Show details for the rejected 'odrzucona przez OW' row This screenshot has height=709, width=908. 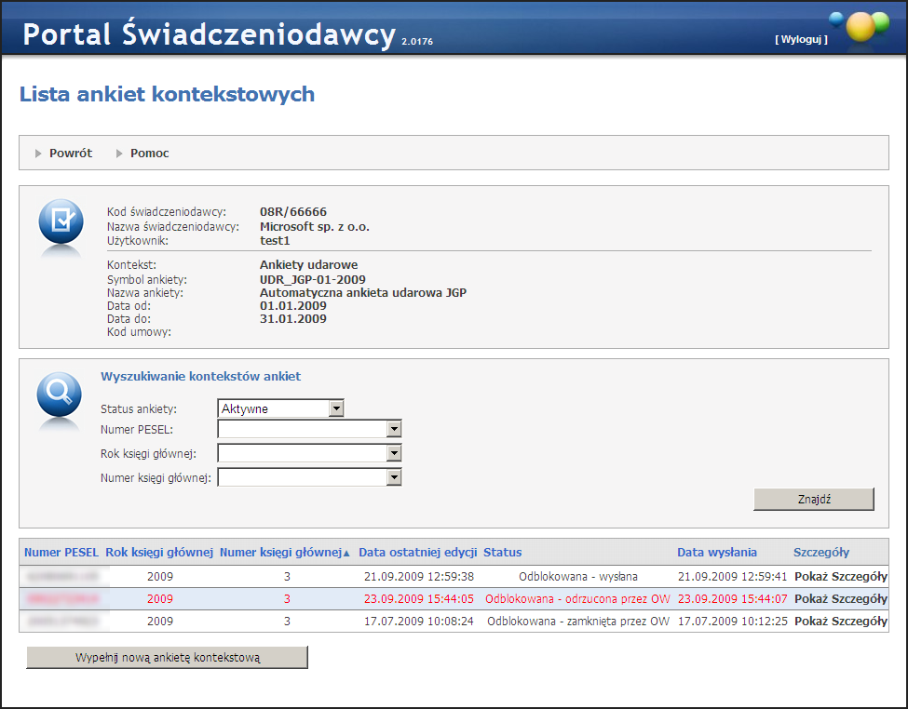840,599
